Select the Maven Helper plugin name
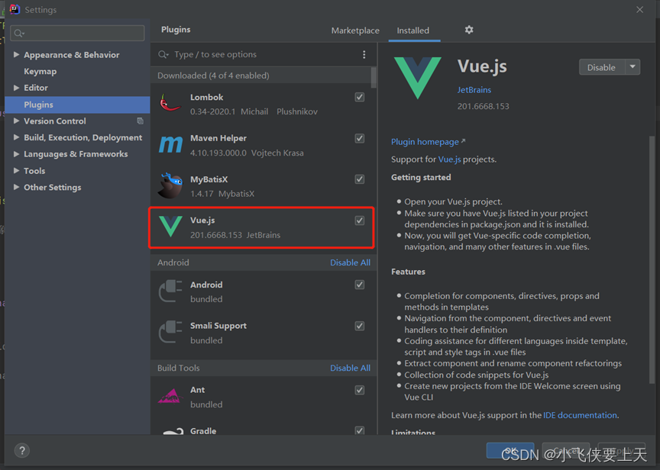The width and height of the screenshot is (660, 470). point(218,138)
